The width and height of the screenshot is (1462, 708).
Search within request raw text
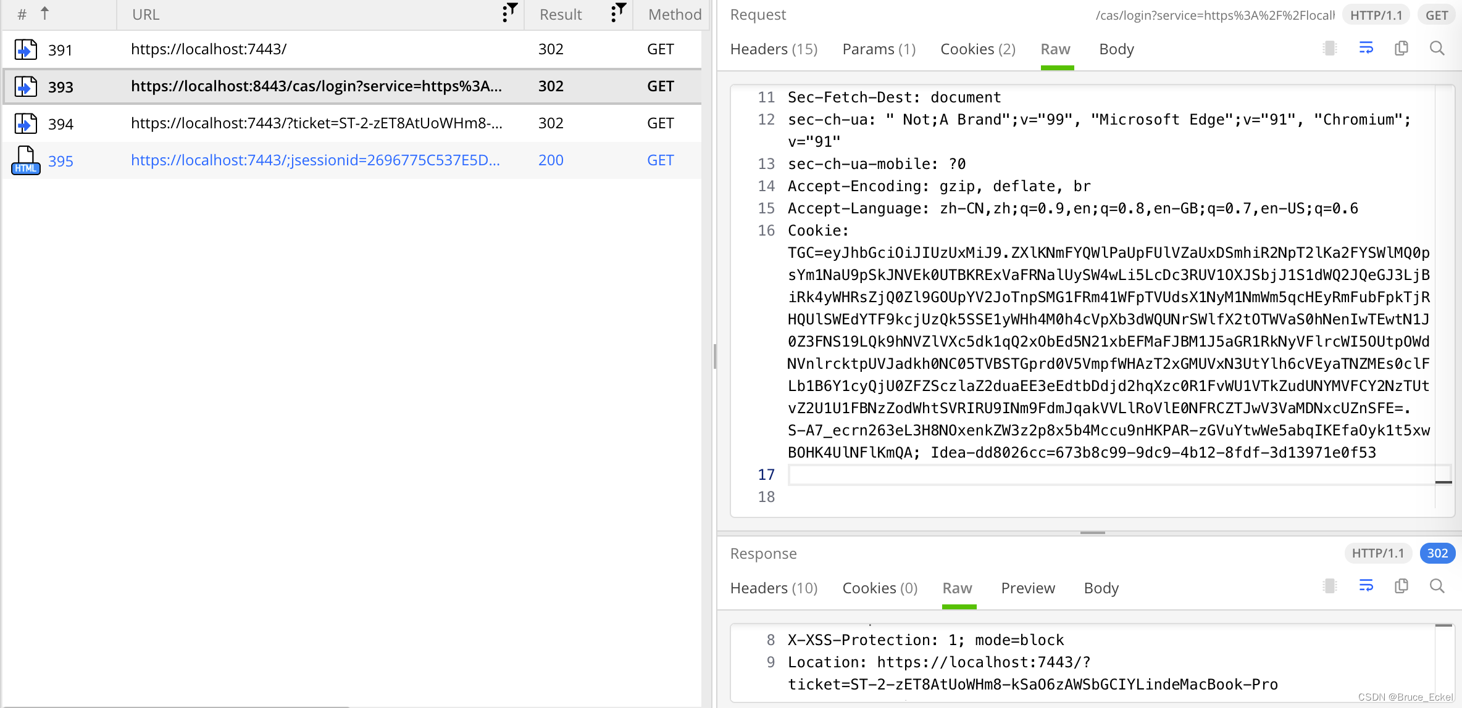(1437, 48)
